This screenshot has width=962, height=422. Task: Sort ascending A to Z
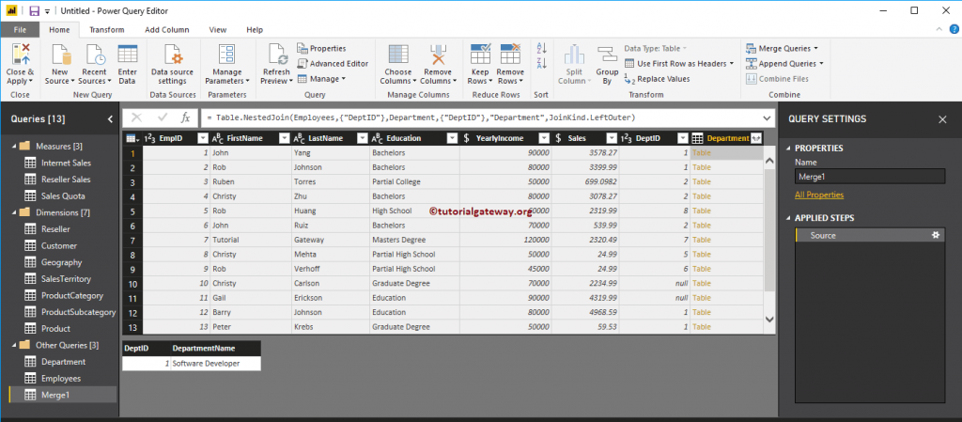(541, 49)
